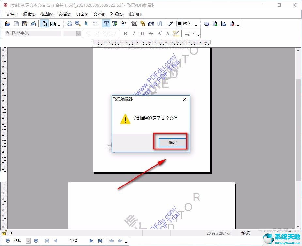Toggle strikethrough formatting

tap(151, 34)
